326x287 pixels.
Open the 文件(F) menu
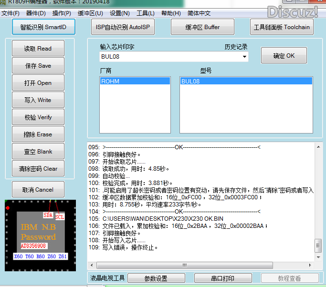[x=11, y=13]
